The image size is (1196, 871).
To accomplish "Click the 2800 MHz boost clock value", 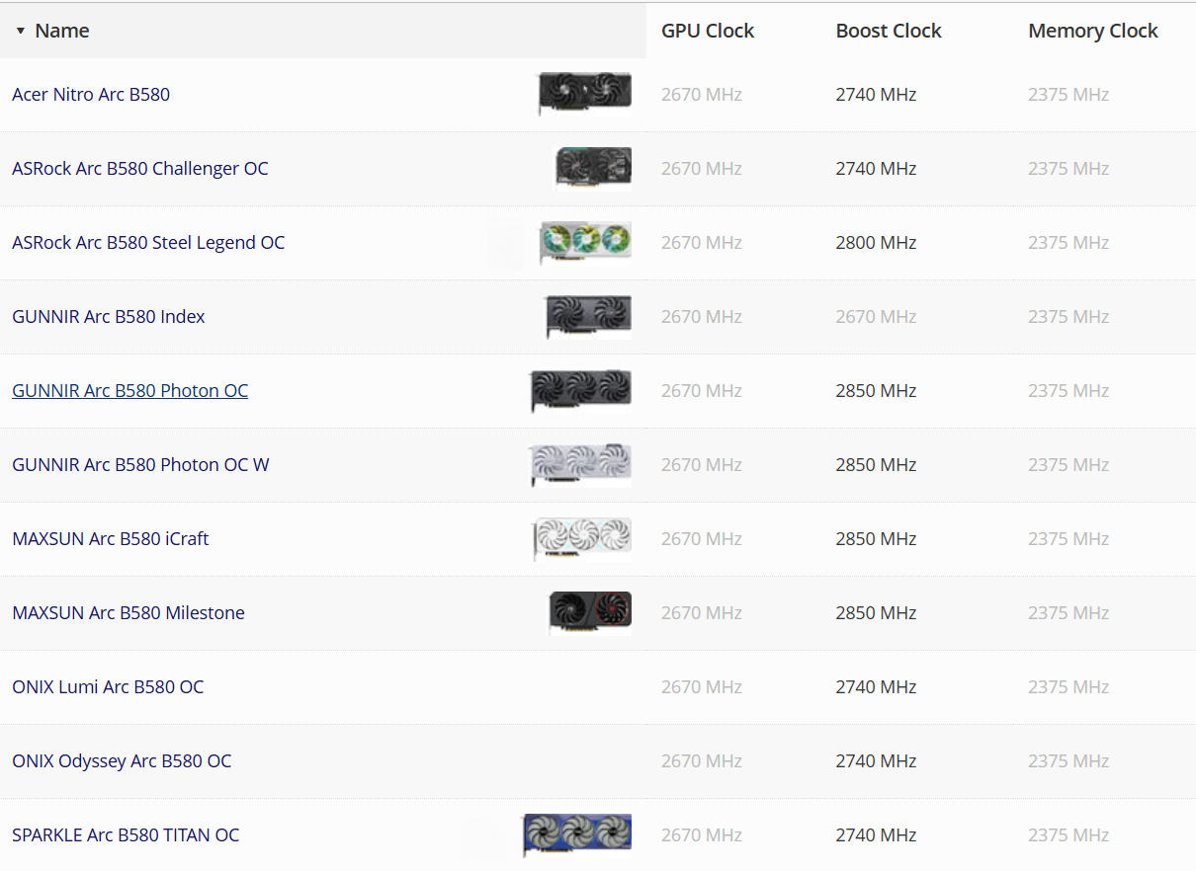I will tap(876, 243).
